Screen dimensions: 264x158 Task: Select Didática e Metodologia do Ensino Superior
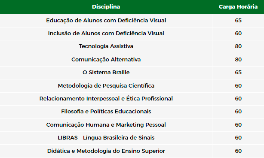[106, 151]
